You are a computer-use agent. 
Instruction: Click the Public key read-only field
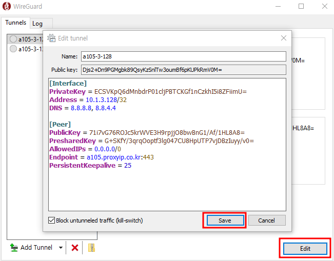(183, 70)
